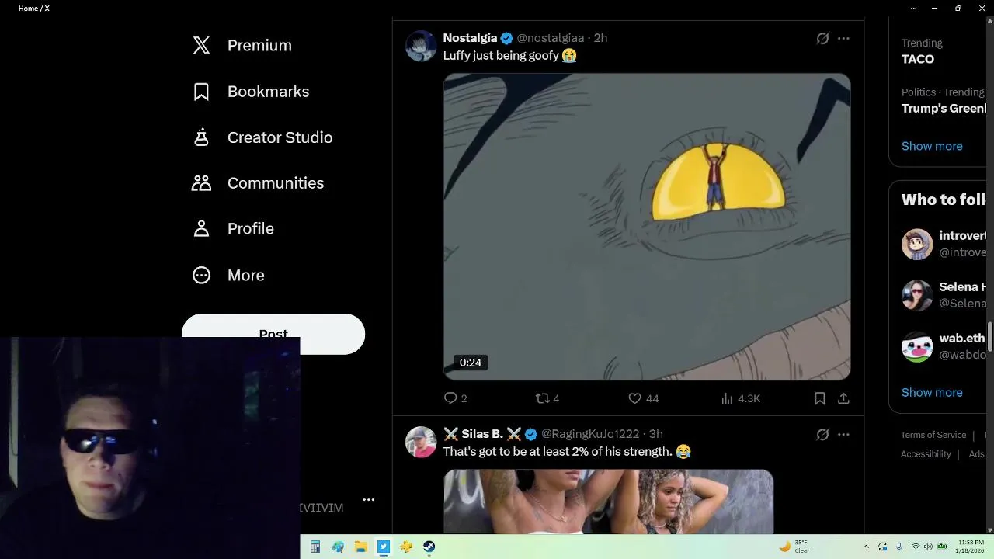Image resolution: width=994 pixels, height=559 pixels.
Task: Open Nostalgia's profile avatar
Action: point(421,46)
